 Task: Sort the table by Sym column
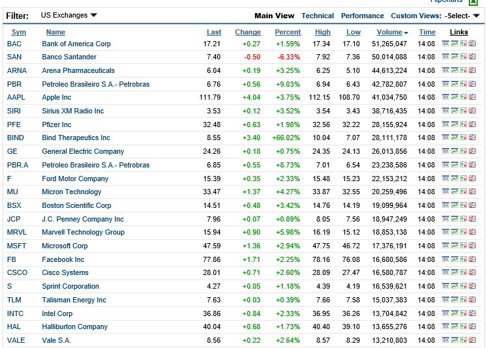pyautogui.click(x=19, y=32)
